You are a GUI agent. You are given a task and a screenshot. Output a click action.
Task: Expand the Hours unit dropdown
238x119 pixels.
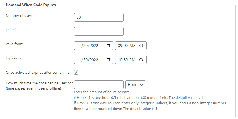point(135,85)
